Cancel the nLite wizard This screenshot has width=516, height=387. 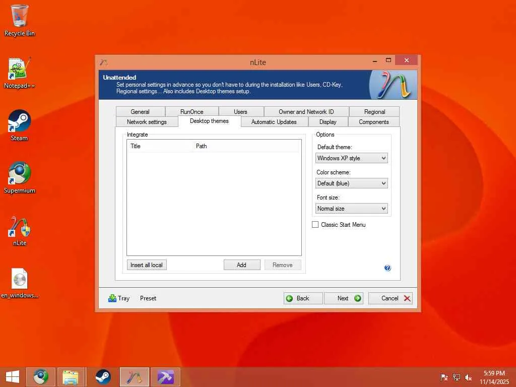click(391, 298)
